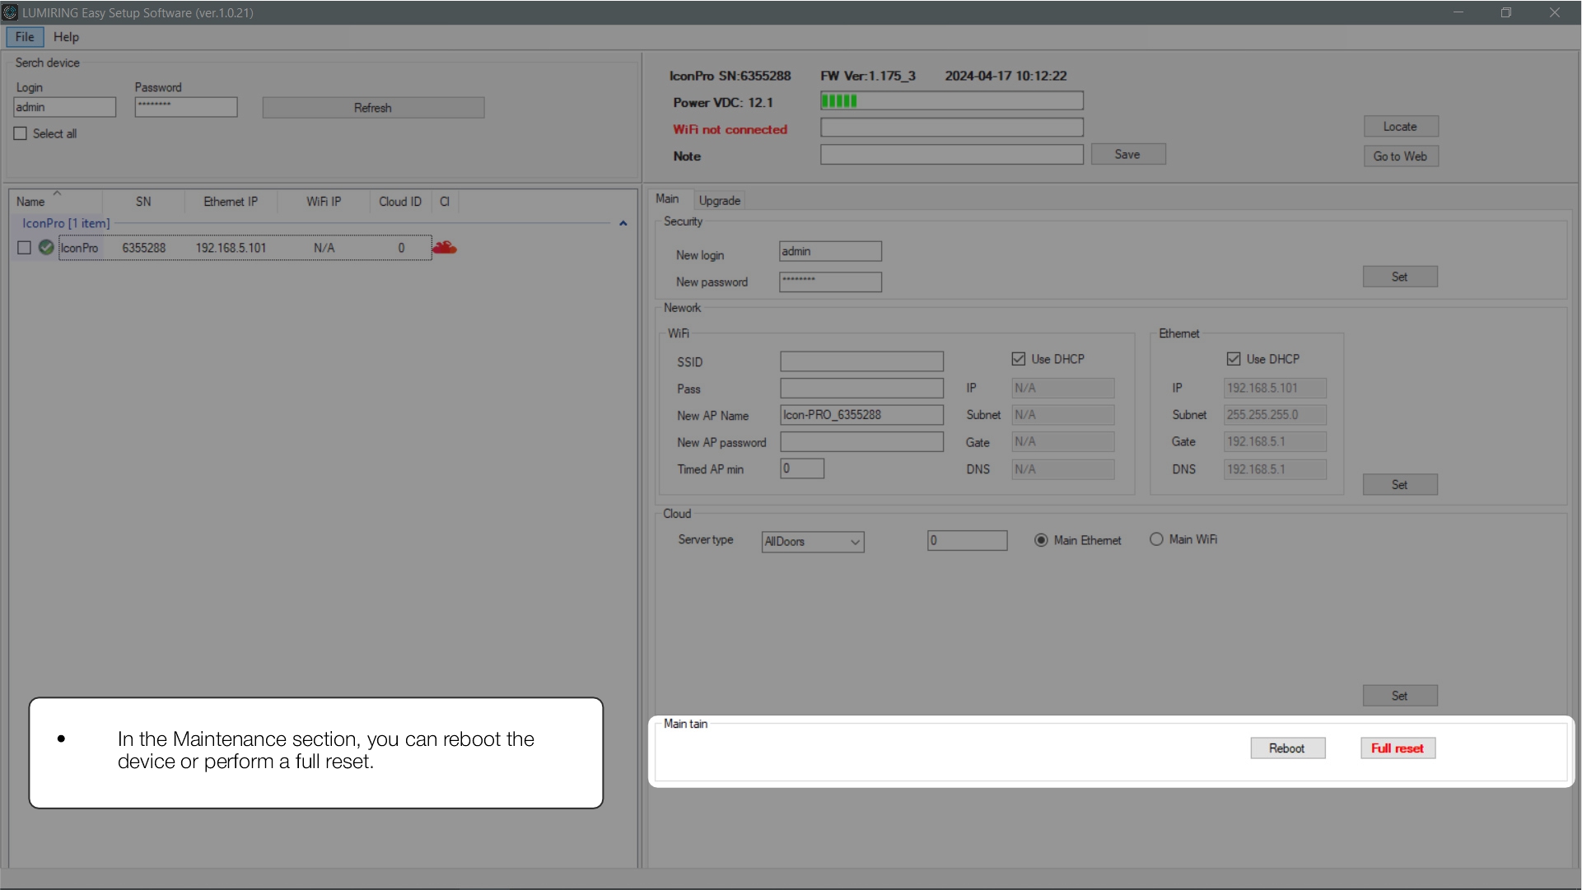The width and height of the screenshot is (1582, 890).
Task: Click the Reboot button
Action: [x=1287, y=748]
